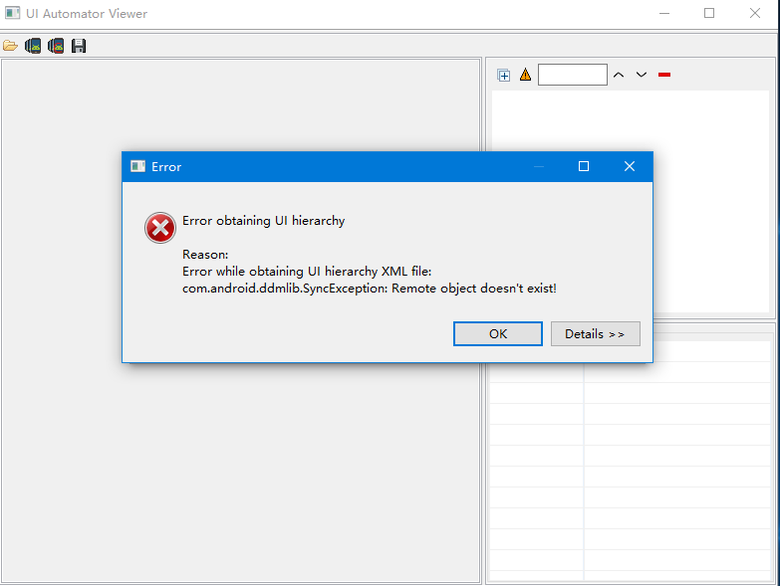The image size is (780, 586).
Task: Close the Error dialog with the X button
Action: pyautogui.click(x=630, y=166)
